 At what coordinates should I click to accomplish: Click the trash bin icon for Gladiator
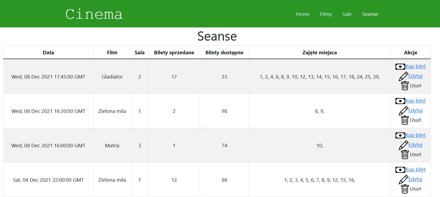tap(405, 86)
